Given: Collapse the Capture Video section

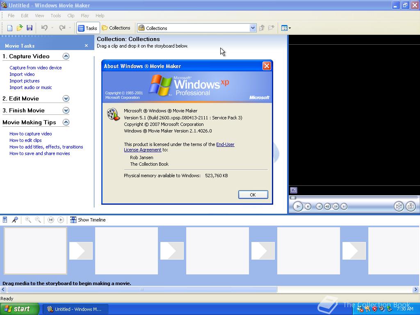Looking at the screenshot, I should coord(66,56).
